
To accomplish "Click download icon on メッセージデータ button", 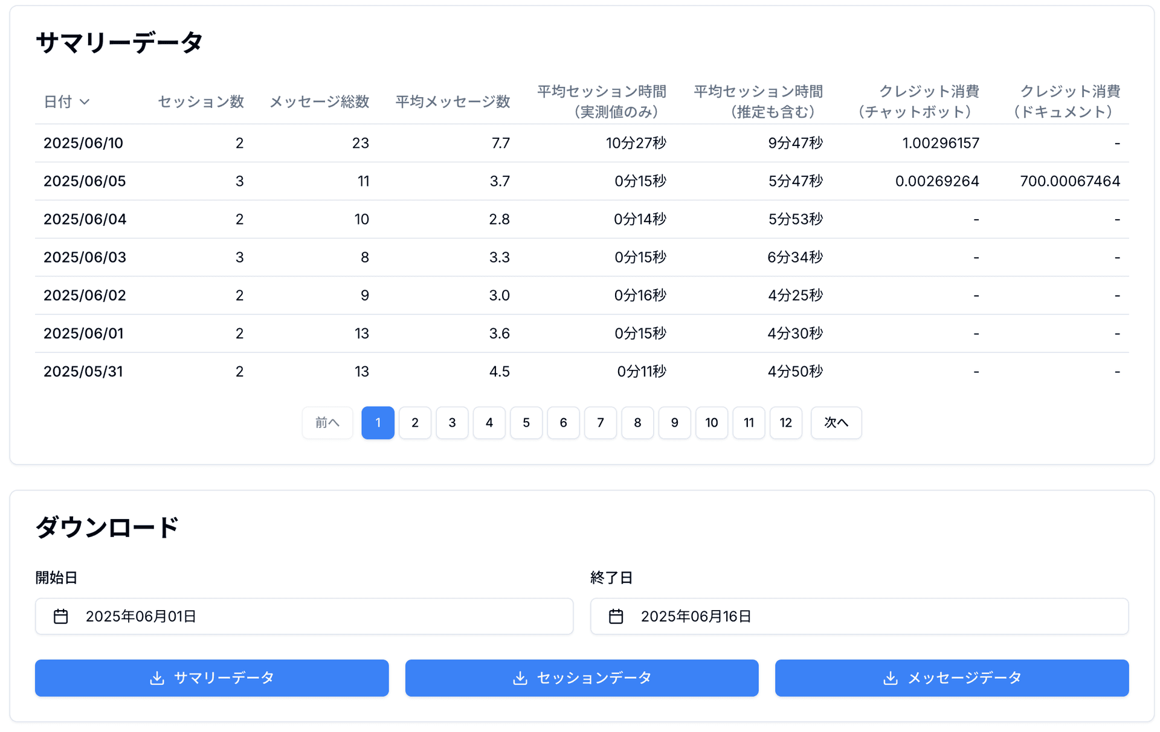I will 890,678.
